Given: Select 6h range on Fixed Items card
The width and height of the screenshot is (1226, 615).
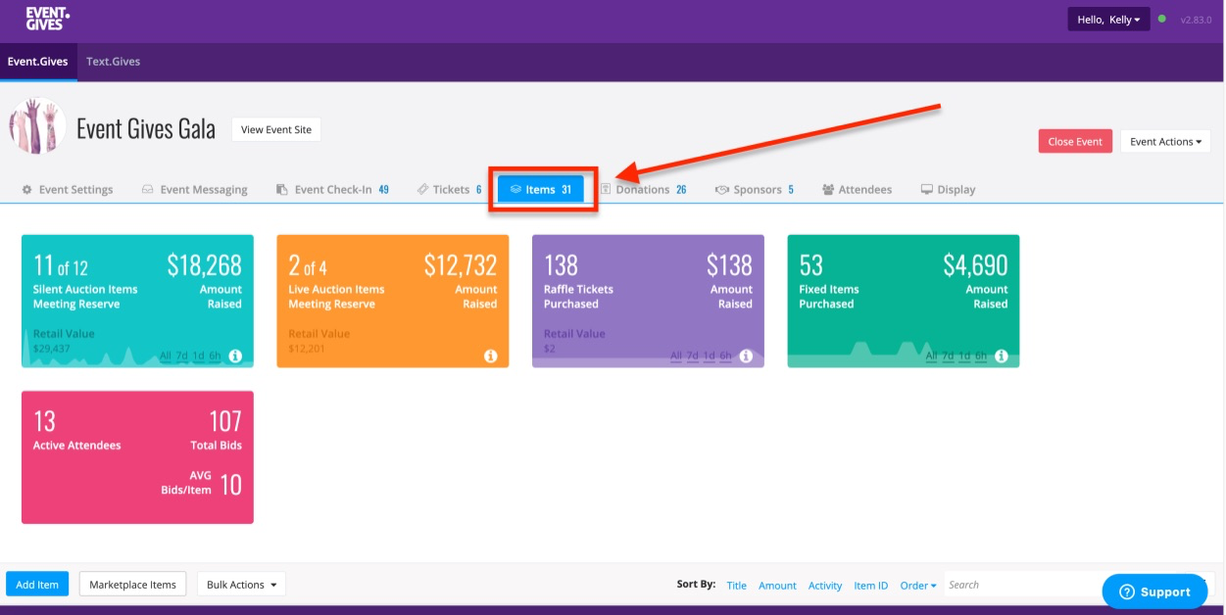Looking at the screenshot, I should (x=981, y=356).
